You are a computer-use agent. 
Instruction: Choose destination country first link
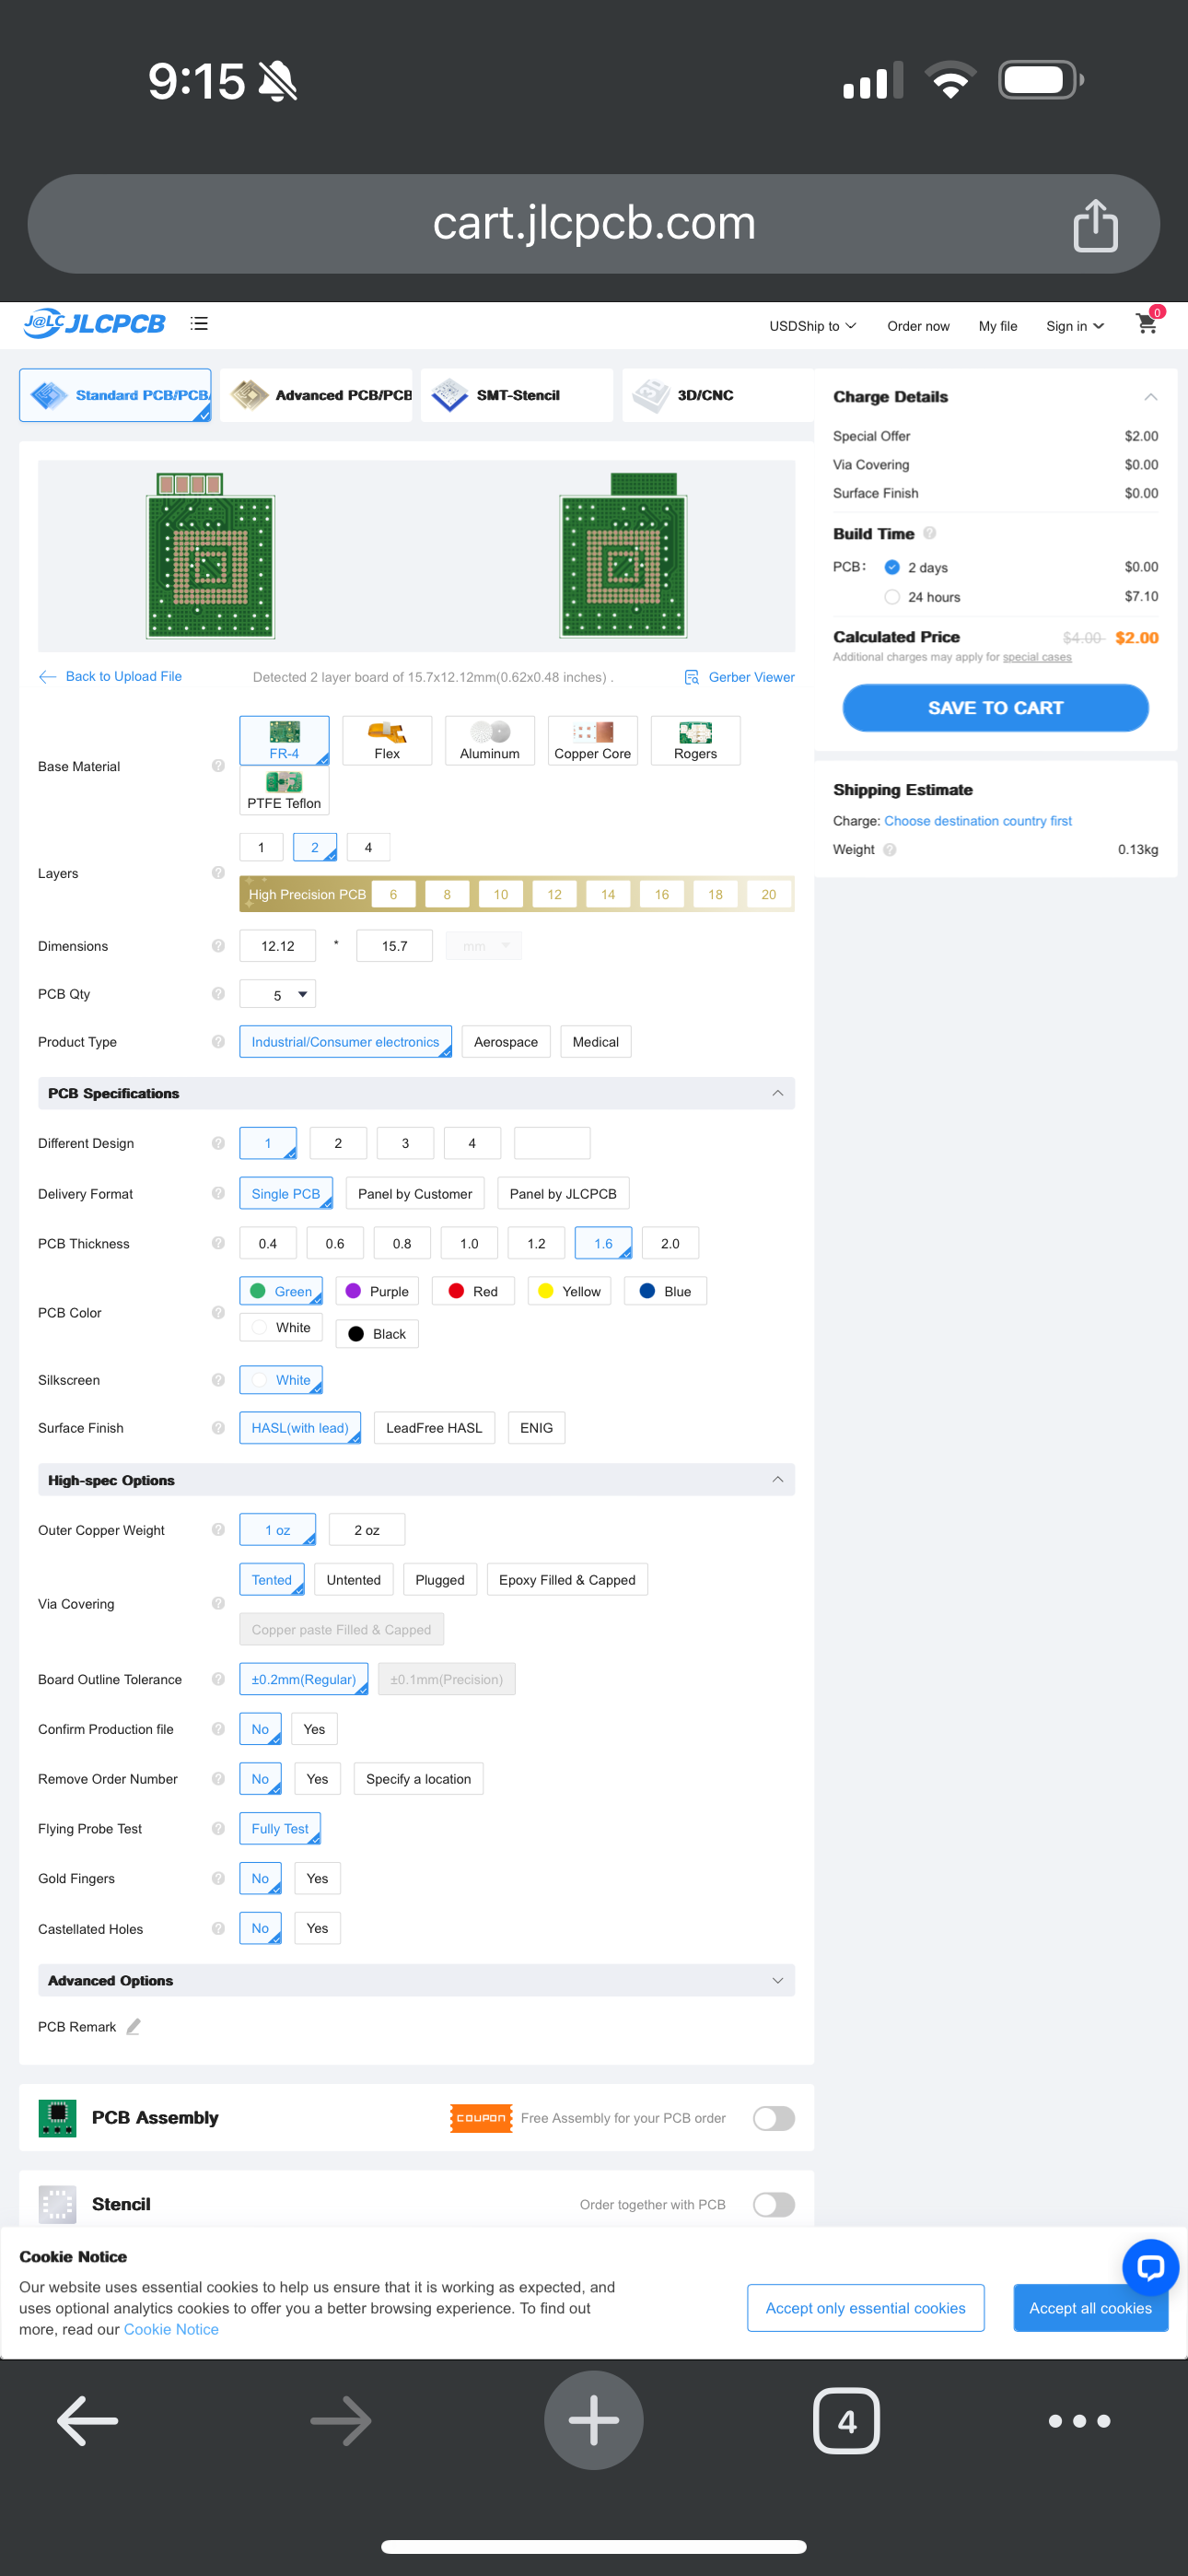[978, 821]
